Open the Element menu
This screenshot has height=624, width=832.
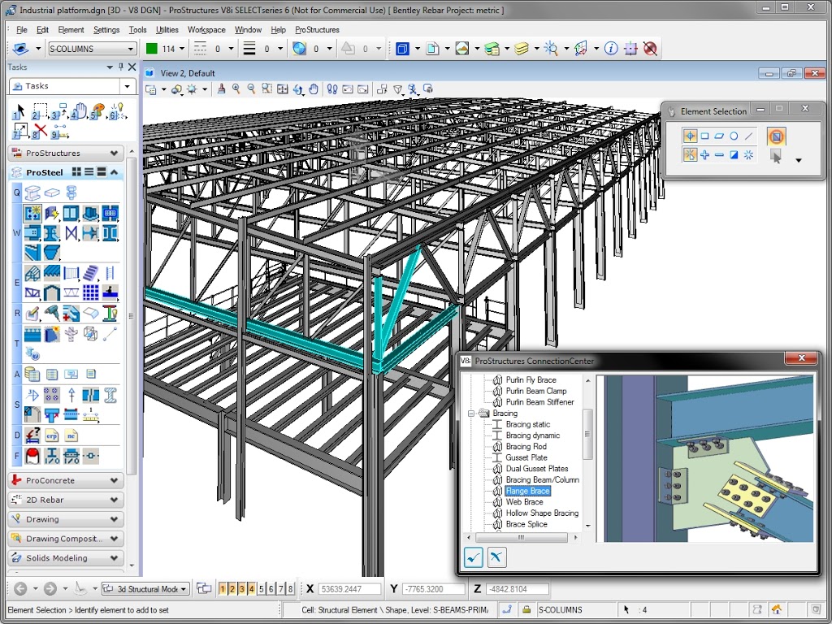click(71, 30)
